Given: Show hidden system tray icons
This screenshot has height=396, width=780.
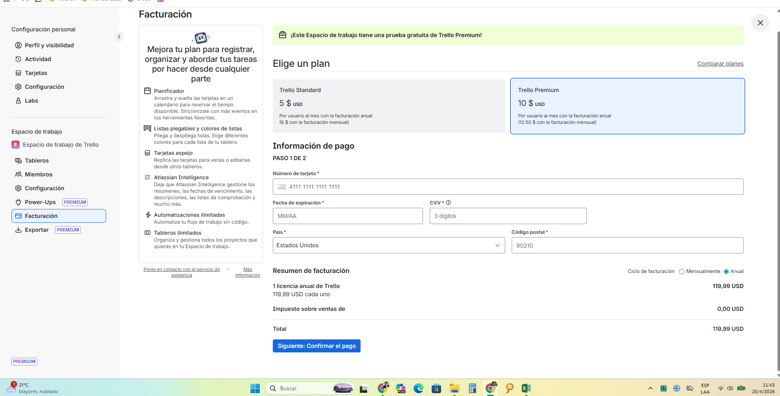Looking at the screenshot, I should (651, 388).
